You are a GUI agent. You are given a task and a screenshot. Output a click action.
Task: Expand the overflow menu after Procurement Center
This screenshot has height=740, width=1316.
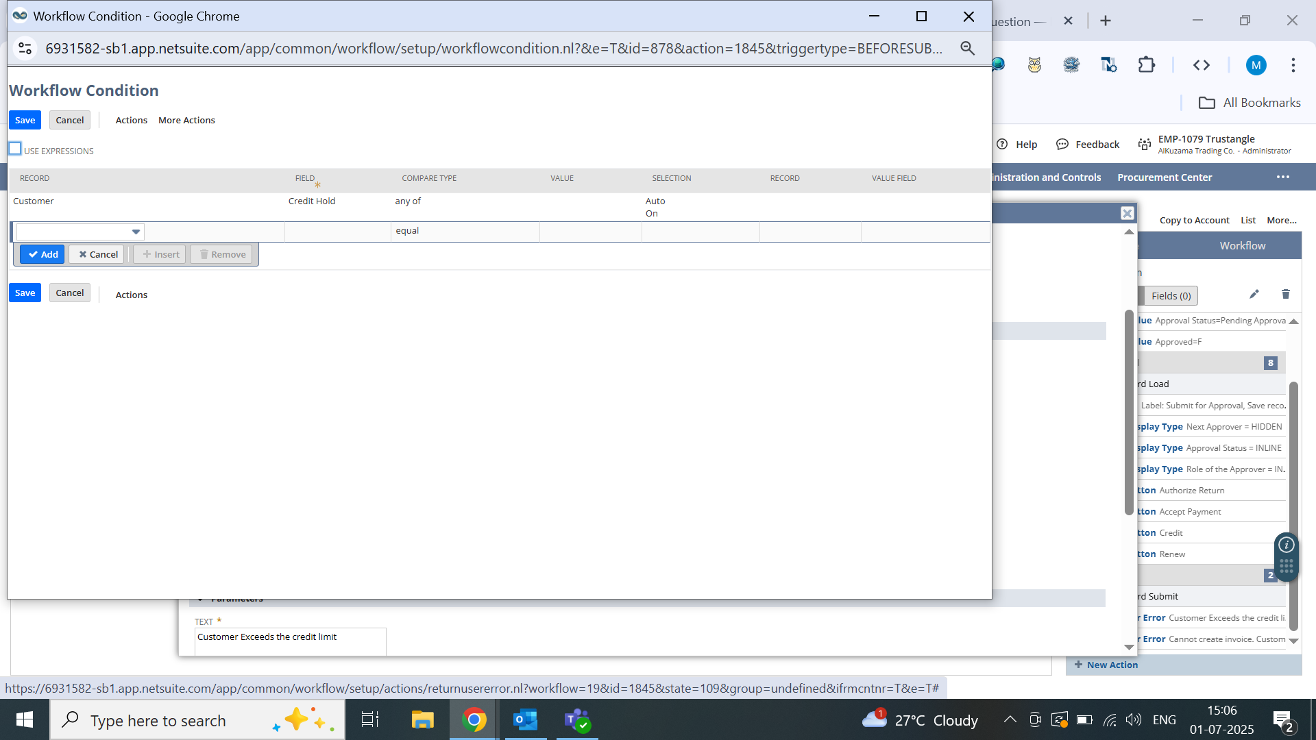pos(1282,177)
